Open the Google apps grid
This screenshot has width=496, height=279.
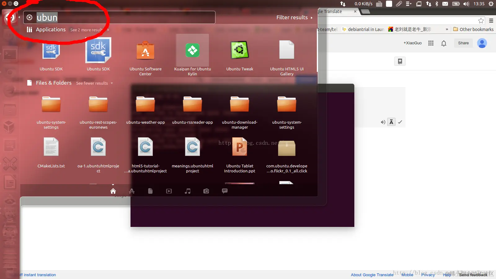(x=431, y=43)
